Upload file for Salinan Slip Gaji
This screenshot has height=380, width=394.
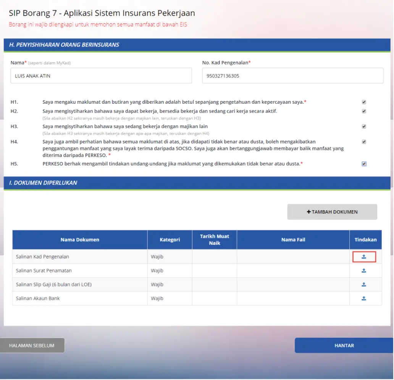tap(364, 284)
